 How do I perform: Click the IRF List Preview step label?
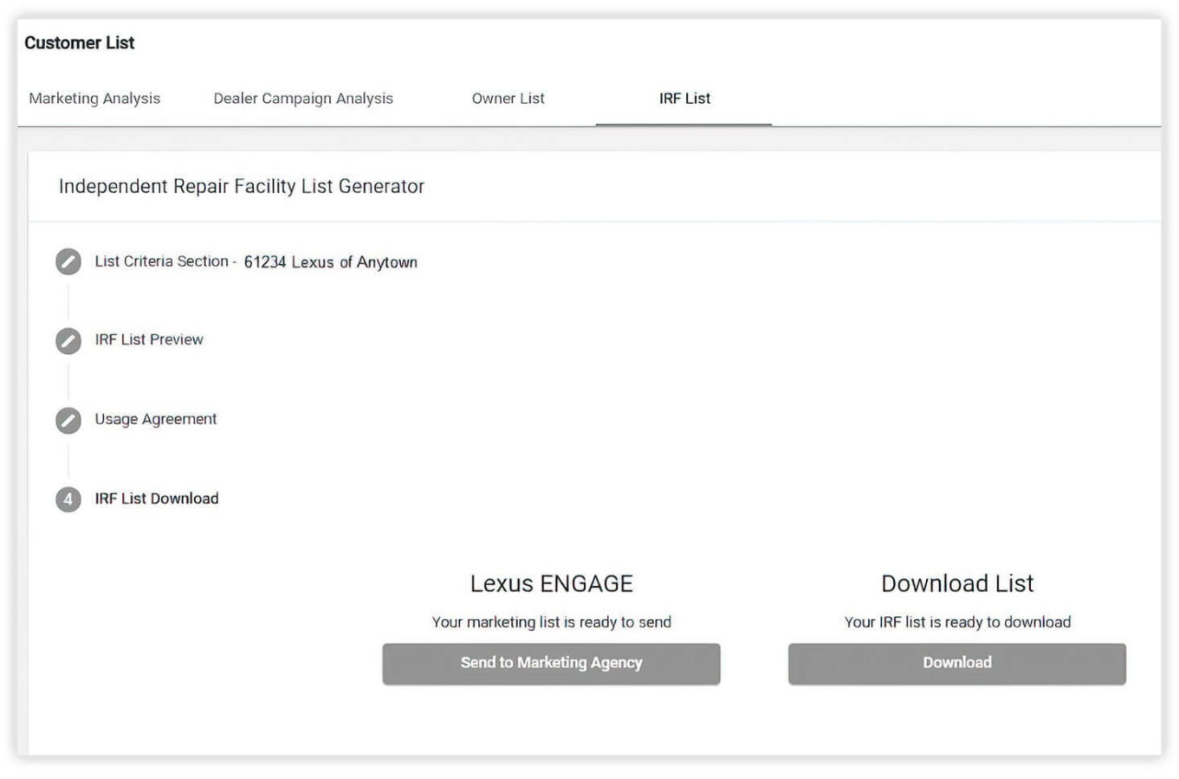pos(148,339)
